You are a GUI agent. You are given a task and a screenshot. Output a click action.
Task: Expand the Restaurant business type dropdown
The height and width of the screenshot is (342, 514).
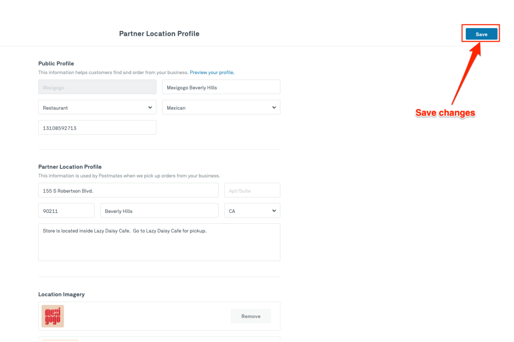97,108
